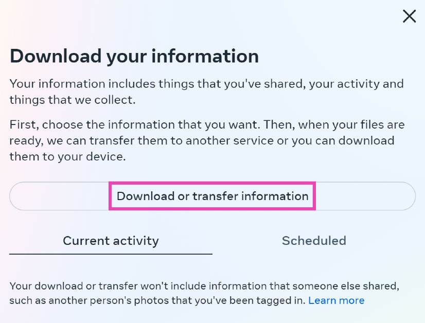Learn more about excluded shared information
The image size is (425, 323).
pos(336,300)
